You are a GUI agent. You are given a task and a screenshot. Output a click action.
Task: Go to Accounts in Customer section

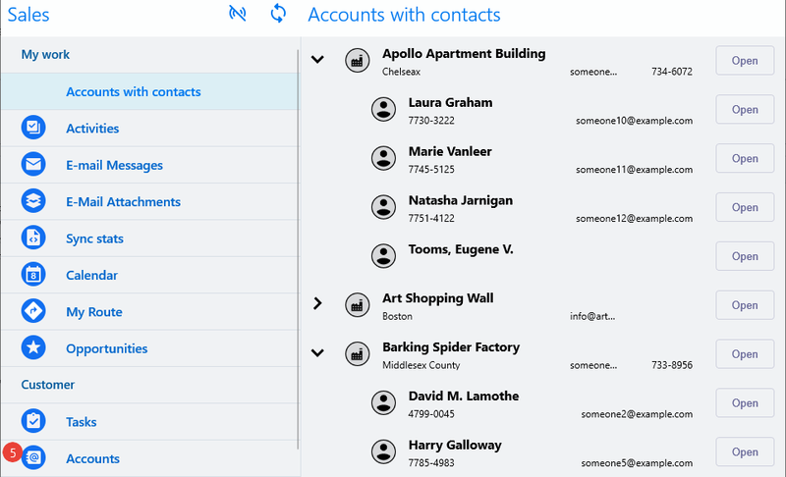[92, 458]
